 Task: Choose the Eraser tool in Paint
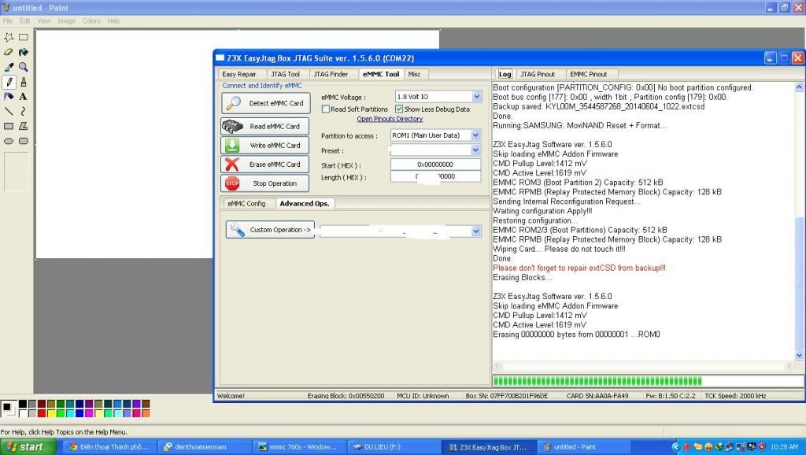pos(9,53)
